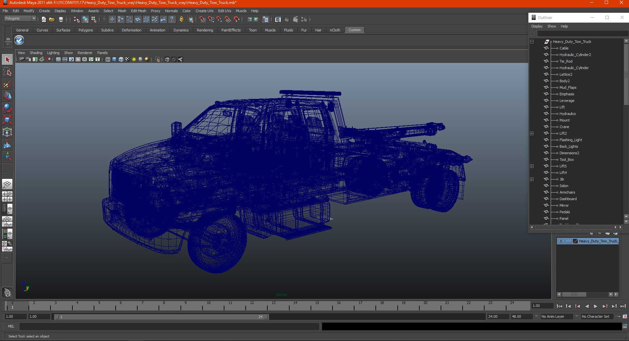The width and height of the screenshot is (629, 341).
Task: Open the Edit Mesh menu
Action: pos(139,11)
